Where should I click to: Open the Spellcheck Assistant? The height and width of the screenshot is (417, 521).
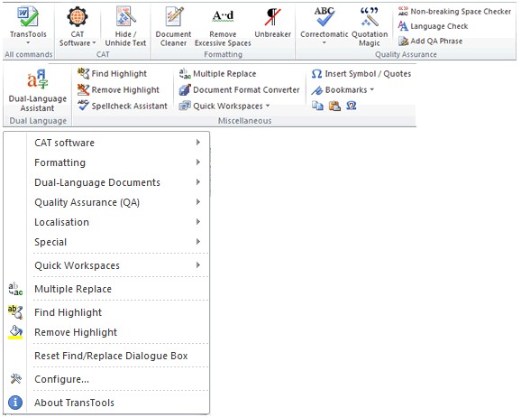(123, 106)
